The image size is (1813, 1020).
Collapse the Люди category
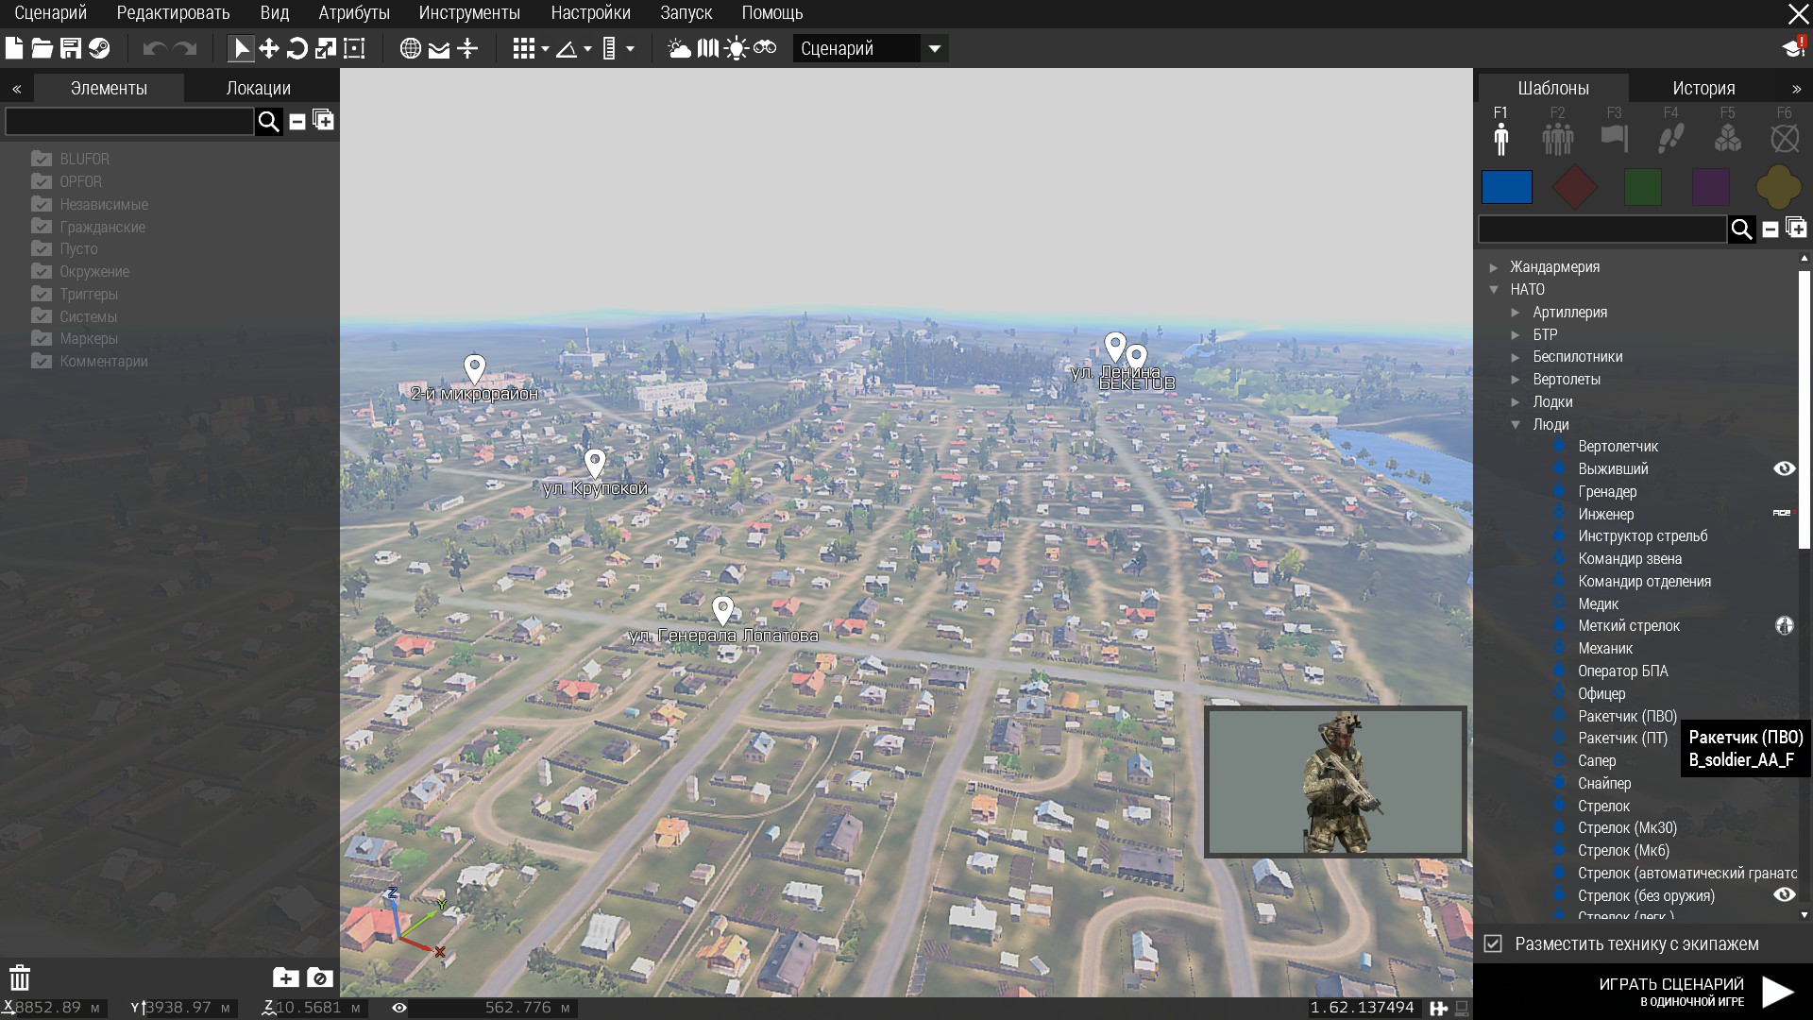(1516, 425)
